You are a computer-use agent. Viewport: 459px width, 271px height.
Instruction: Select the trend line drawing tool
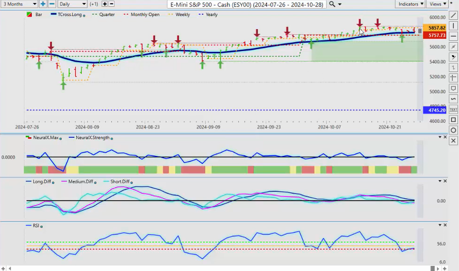[453, 15]
